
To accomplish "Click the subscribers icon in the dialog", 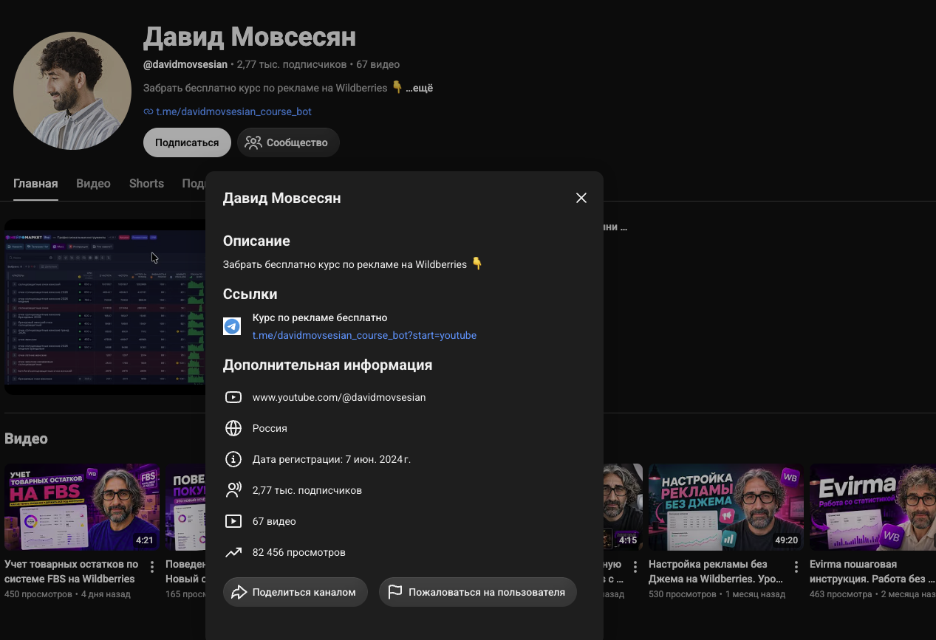I will [x=233, y=490].
